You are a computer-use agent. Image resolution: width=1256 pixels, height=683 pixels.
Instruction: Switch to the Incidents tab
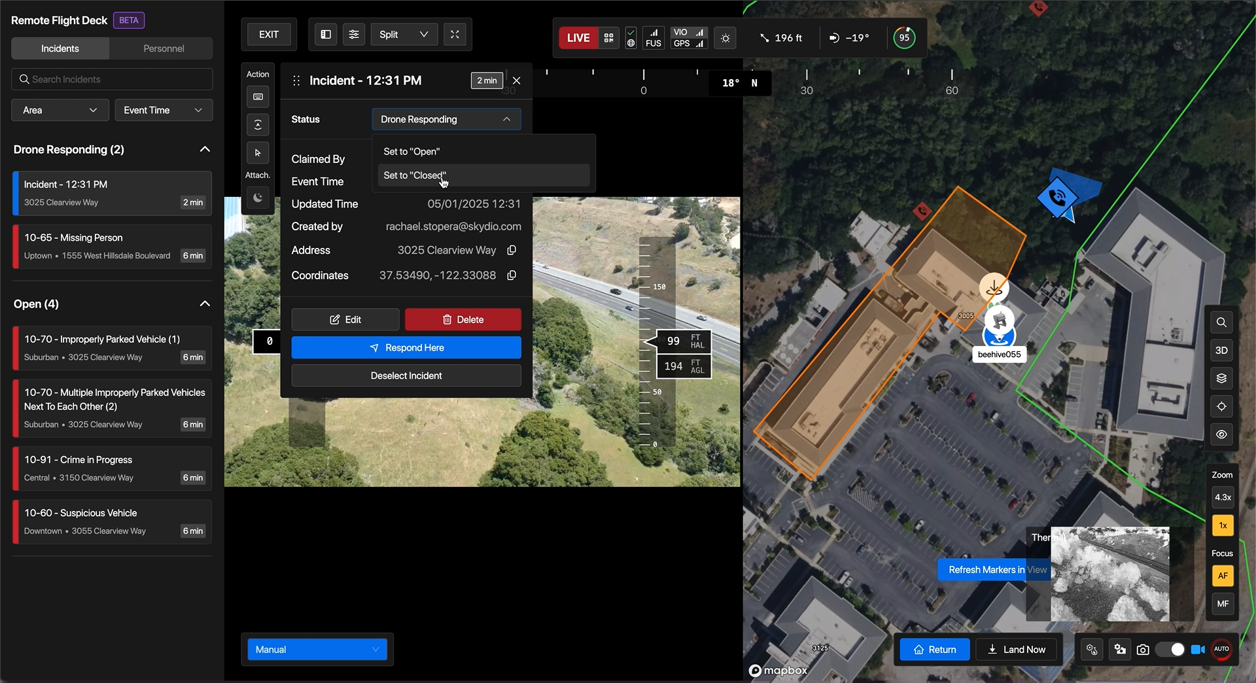coord(60,48)
